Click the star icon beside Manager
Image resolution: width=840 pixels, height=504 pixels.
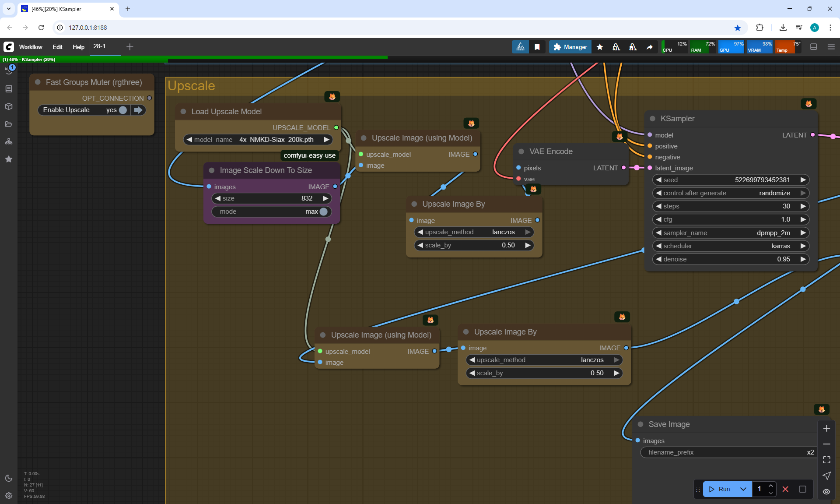(x=600, y=47)
